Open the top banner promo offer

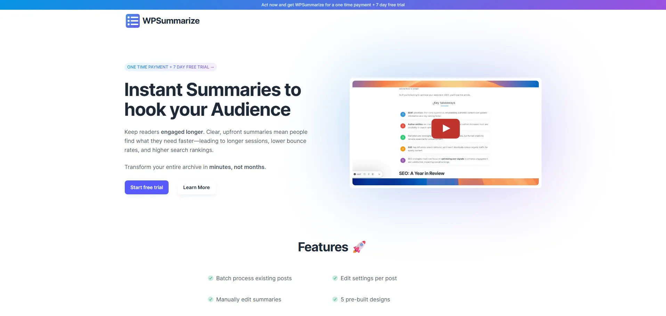coord(333,5)
